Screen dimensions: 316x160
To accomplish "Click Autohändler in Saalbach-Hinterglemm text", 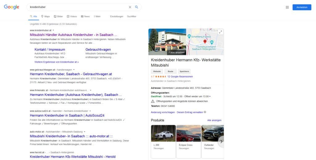I will [x=170, y=81].
